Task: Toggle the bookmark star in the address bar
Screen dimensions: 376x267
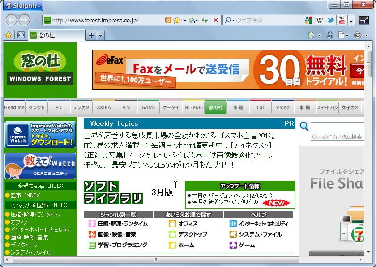Action: pyautogui.click(x=177, y=20)
